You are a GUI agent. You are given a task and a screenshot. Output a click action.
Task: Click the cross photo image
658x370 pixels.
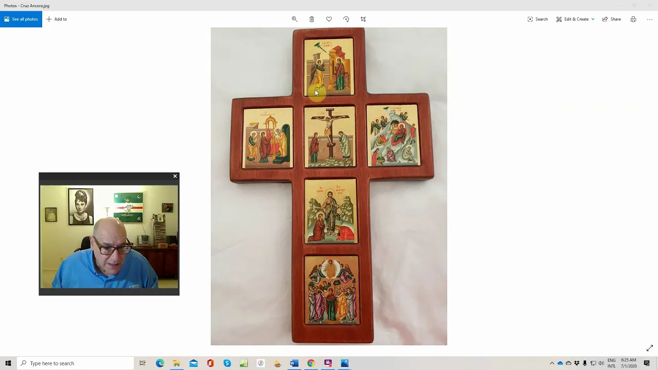click(x=329, y=186)
